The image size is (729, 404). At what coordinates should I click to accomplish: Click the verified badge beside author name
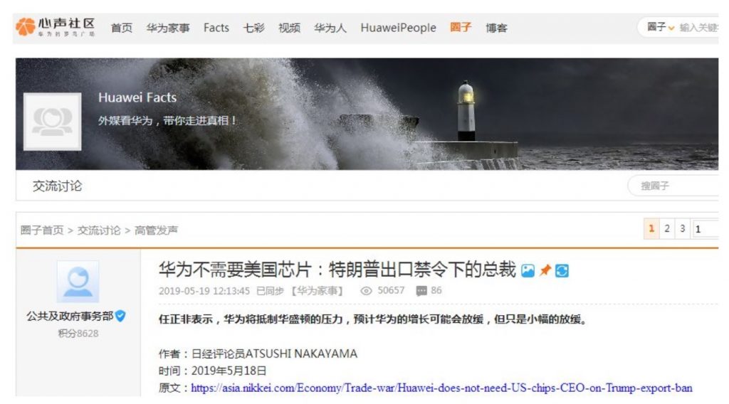coord(120,317)
